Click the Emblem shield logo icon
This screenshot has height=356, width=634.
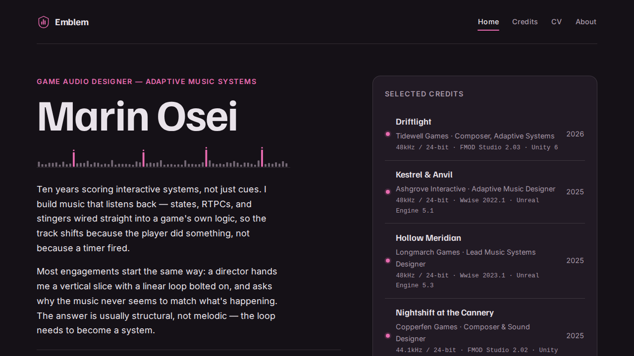(44, 22)
